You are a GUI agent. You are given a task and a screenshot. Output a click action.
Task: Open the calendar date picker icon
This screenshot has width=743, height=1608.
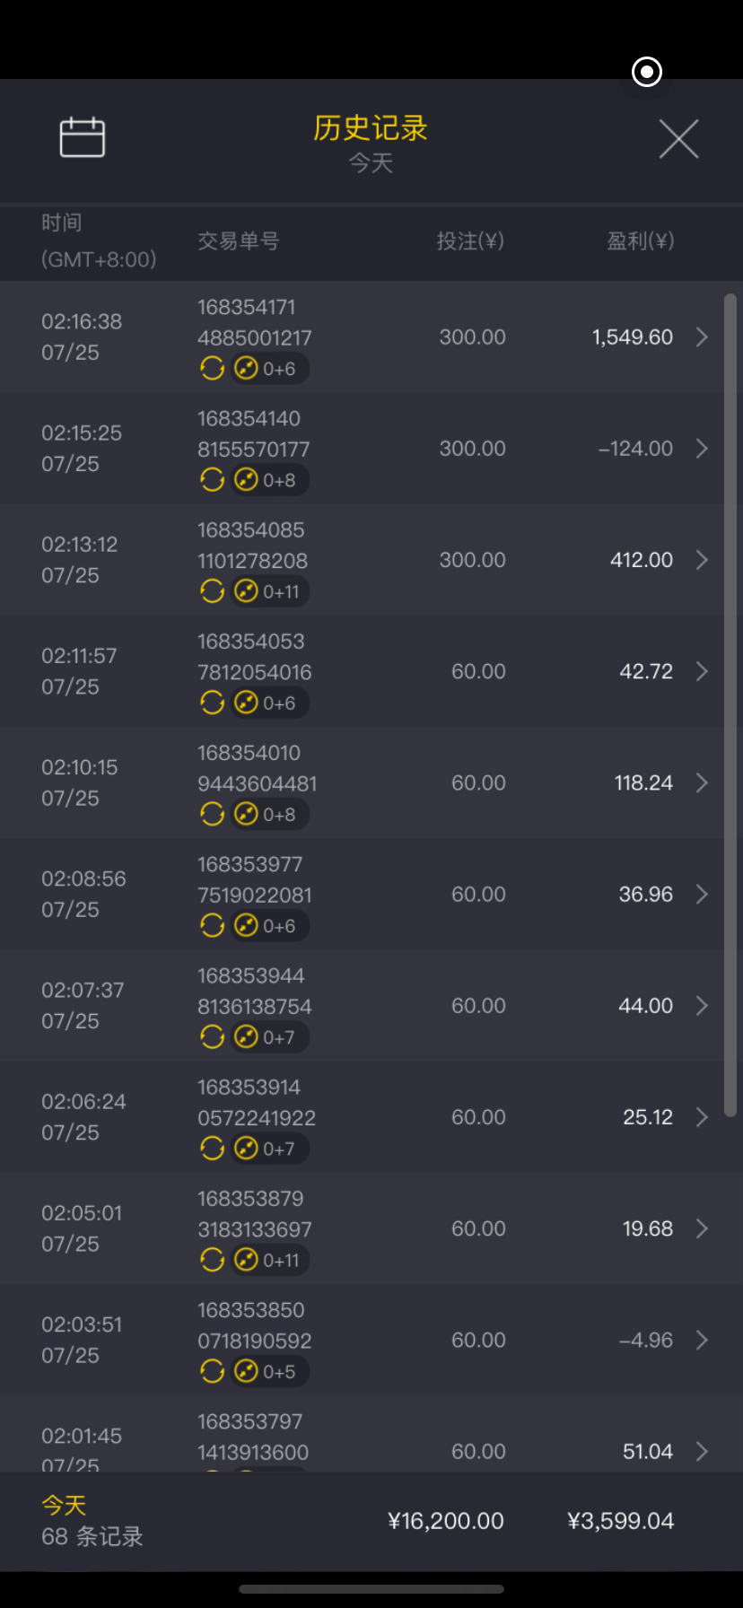pyautogui.click(x=83, y=138)
